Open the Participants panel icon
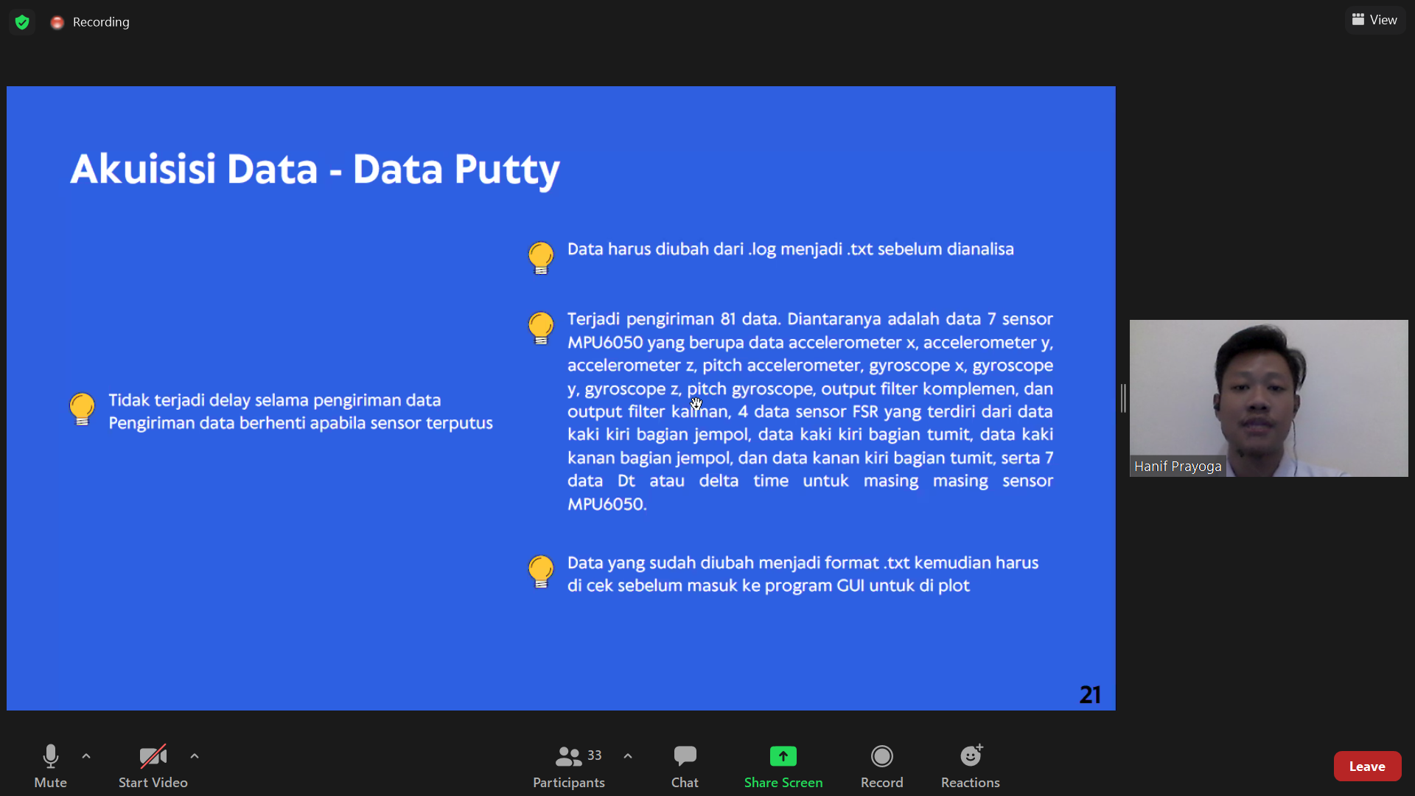The image size is (1415, 796). (567, 755)
